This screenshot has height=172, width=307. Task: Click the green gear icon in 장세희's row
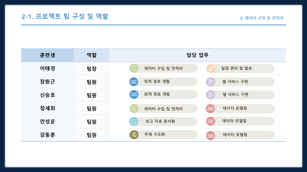click(134, 109)
